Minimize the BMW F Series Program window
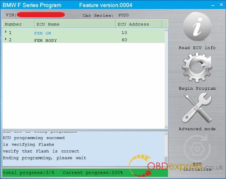Viewport: 226px width, 179px height. pyautogui.click(x=213, y=5)
